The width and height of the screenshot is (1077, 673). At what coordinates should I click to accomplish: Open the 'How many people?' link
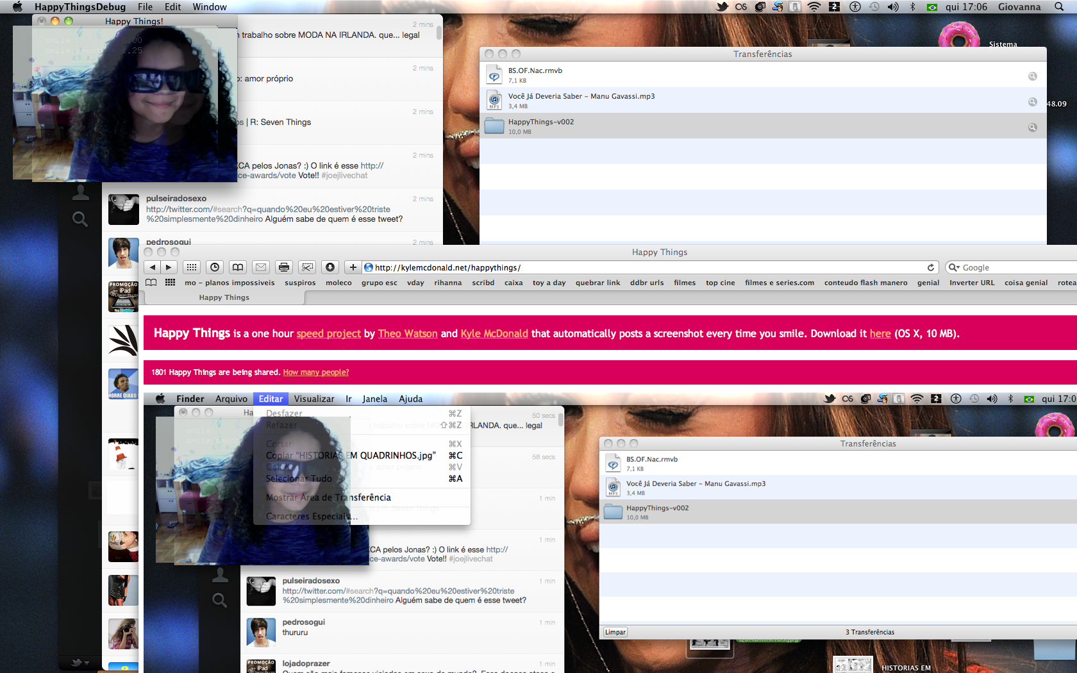pos(316,372)
